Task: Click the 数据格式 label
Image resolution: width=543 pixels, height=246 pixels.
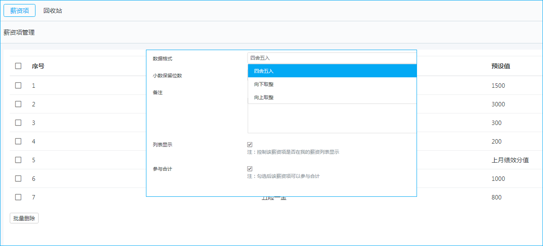Action: point(162,59)
